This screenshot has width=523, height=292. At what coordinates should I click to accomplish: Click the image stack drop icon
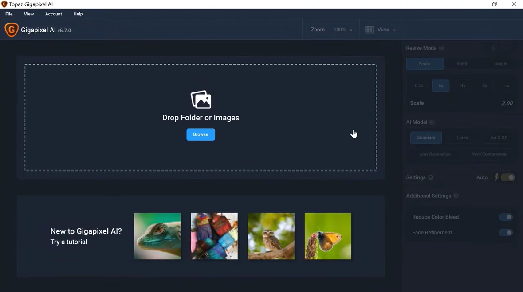[201, 100]
